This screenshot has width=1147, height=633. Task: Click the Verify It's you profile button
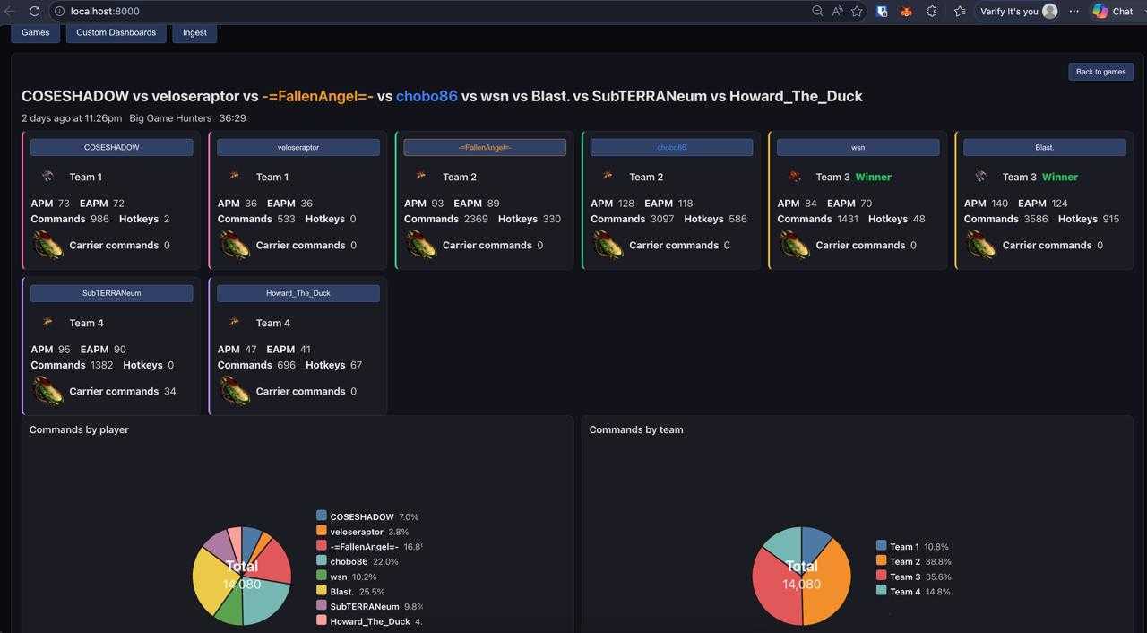pyautogui.click(x=1018, y=12)
